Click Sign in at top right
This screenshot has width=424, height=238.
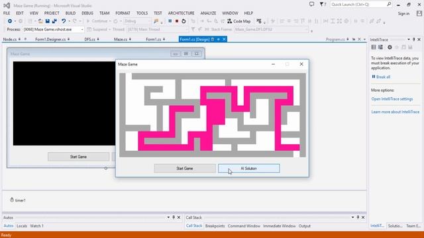point(403,13)
